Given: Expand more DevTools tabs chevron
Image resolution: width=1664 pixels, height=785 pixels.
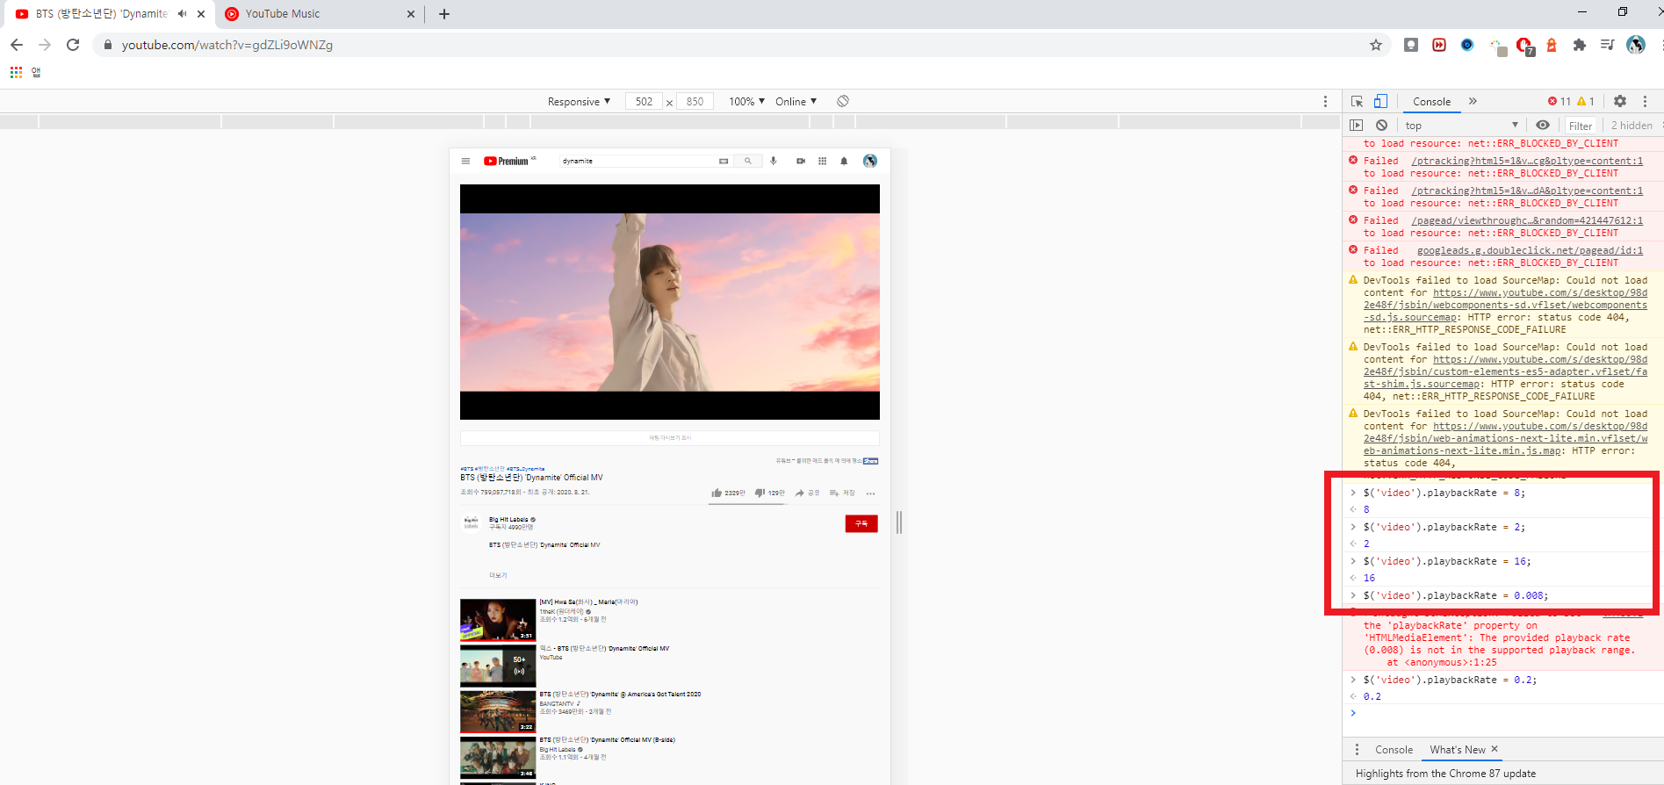Looking at the screenshot, I should (1473, 101).
